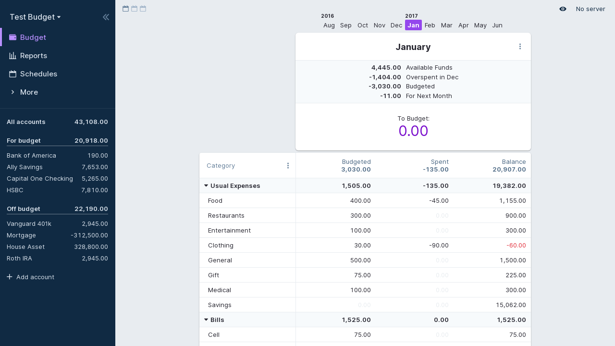Select the three-month calendar view icon

point(143,8)
